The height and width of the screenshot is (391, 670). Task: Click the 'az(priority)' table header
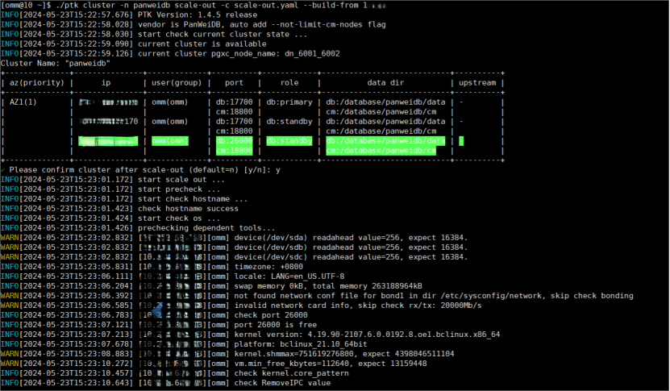tap(37, 83)
